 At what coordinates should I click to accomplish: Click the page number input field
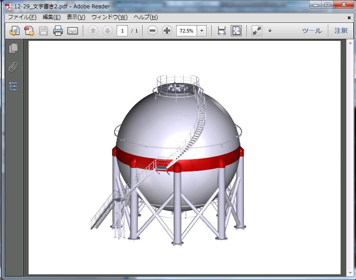click(x=122, y=31)
